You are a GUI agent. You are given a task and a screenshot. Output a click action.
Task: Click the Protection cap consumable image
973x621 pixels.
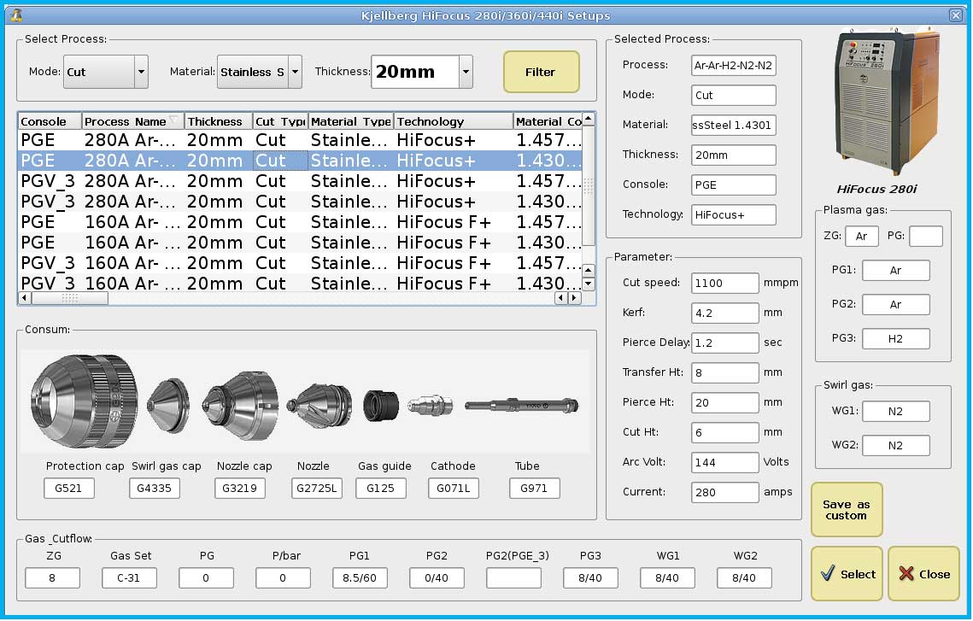(84, 401)
